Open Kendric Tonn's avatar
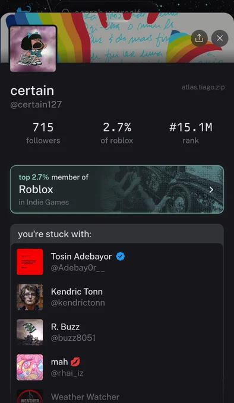Viewport: 234px width, 403px height. coord(30,297)
